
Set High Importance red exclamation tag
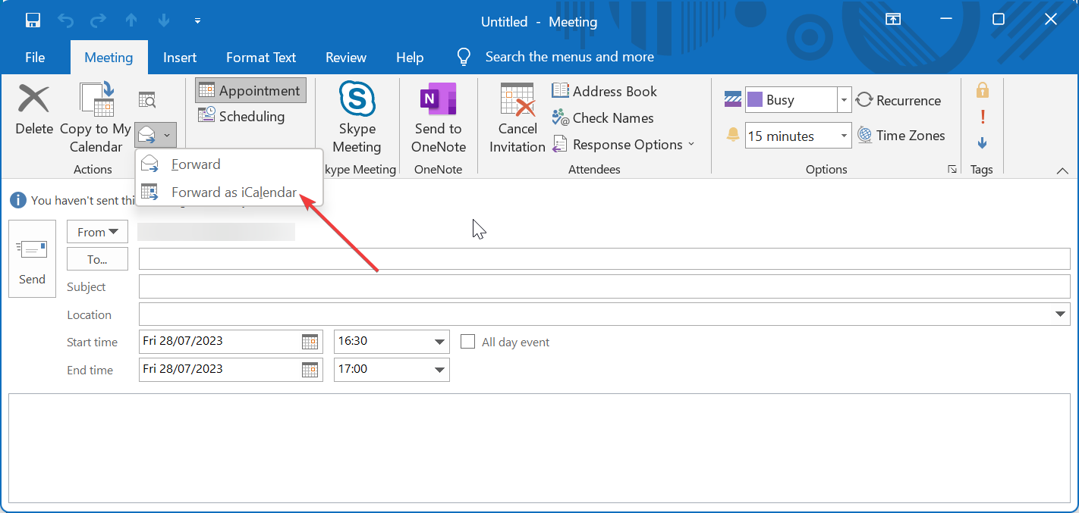pyautogui.click(x=982, y=117)
